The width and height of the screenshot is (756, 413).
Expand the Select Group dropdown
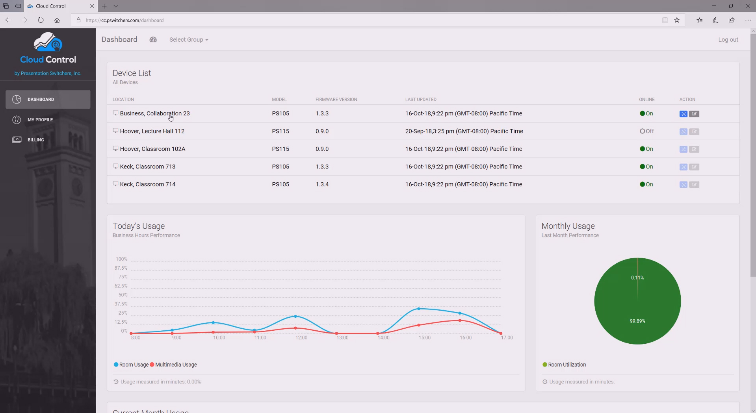tap(189, 40)
